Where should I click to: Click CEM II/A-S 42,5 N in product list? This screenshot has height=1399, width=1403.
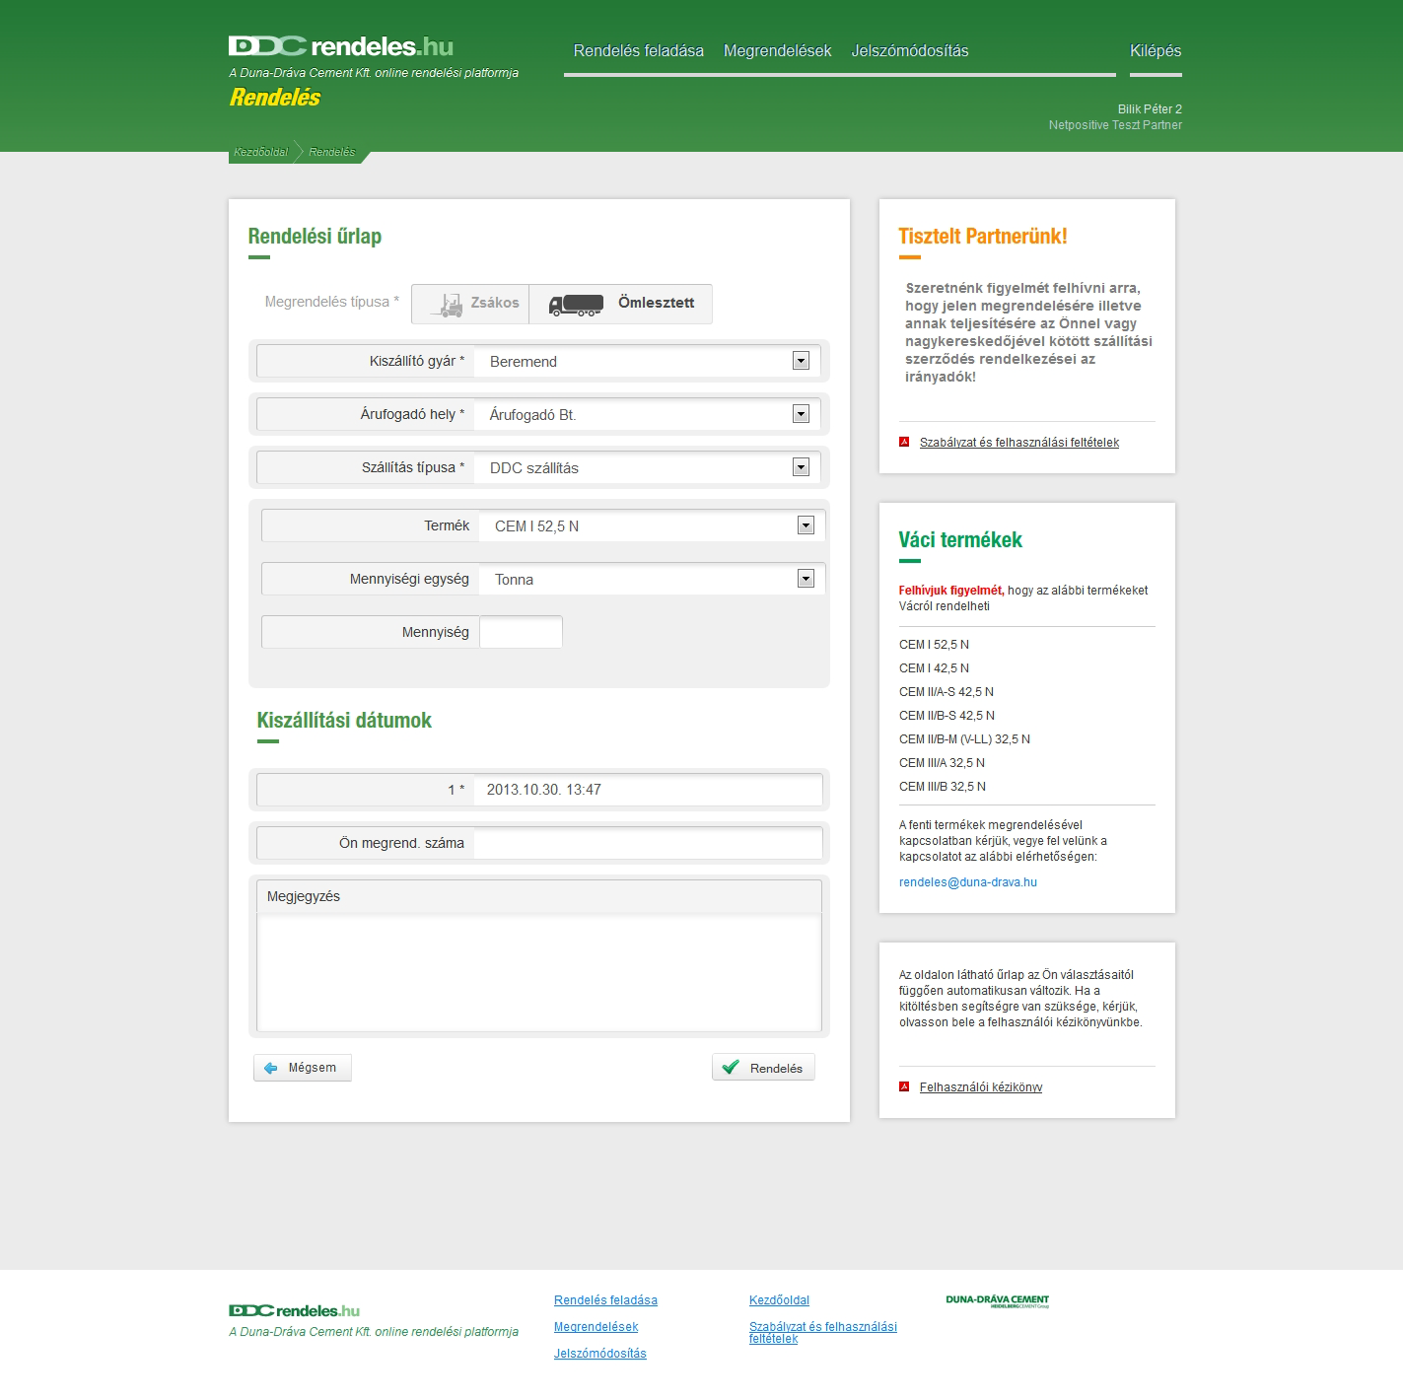click(947, 692)
